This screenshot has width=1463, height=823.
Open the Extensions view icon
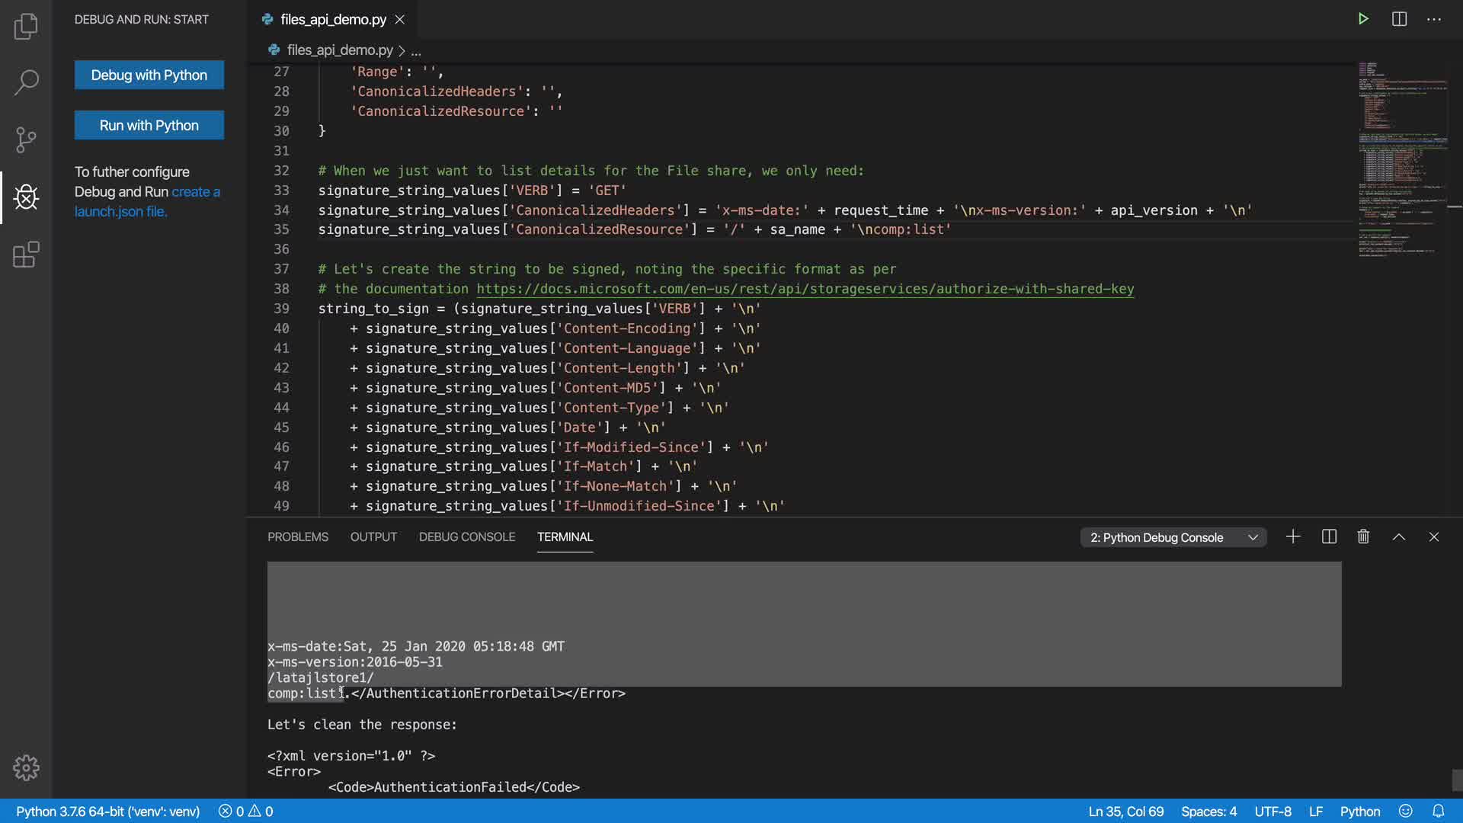pyautogui.click(x=26, y=255)
